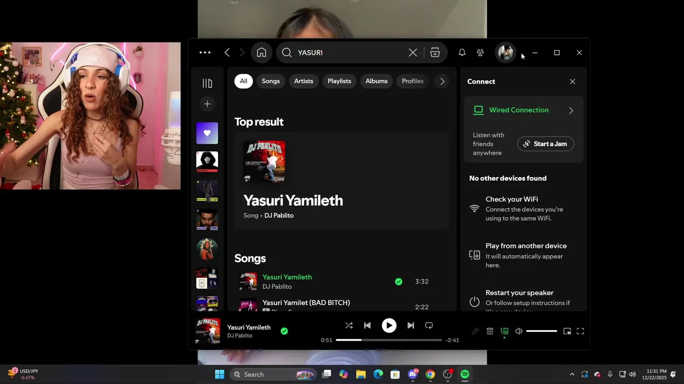Open the Spotify Home button

tap(261, 52)
